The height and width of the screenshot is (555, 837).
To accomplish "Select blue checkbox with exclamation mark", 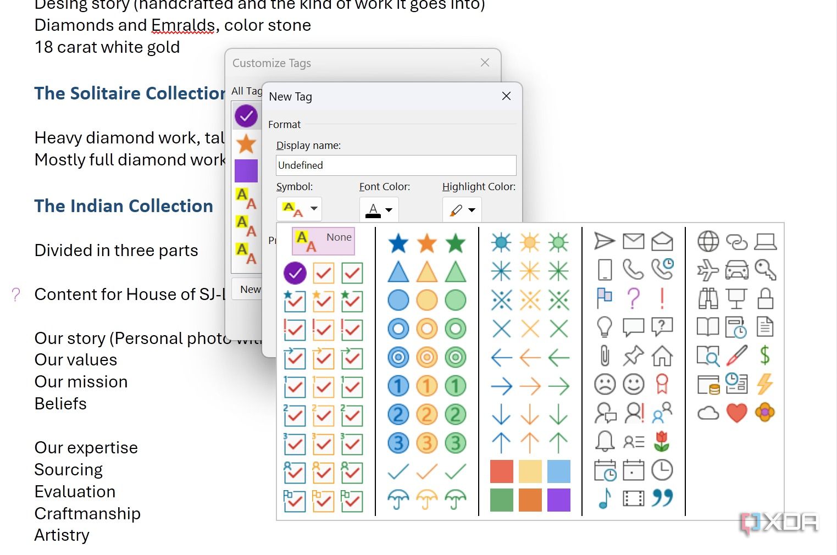I will (295, 329).
